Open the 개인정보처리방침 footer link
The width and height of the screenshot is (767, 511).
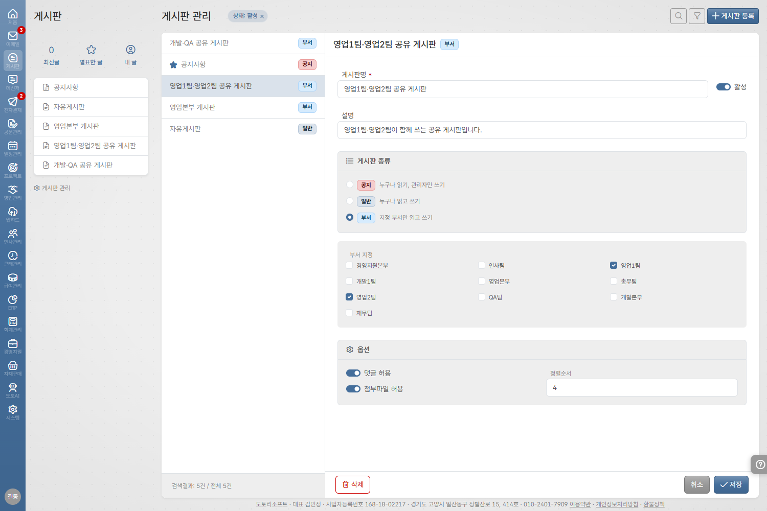coord(617,504)
